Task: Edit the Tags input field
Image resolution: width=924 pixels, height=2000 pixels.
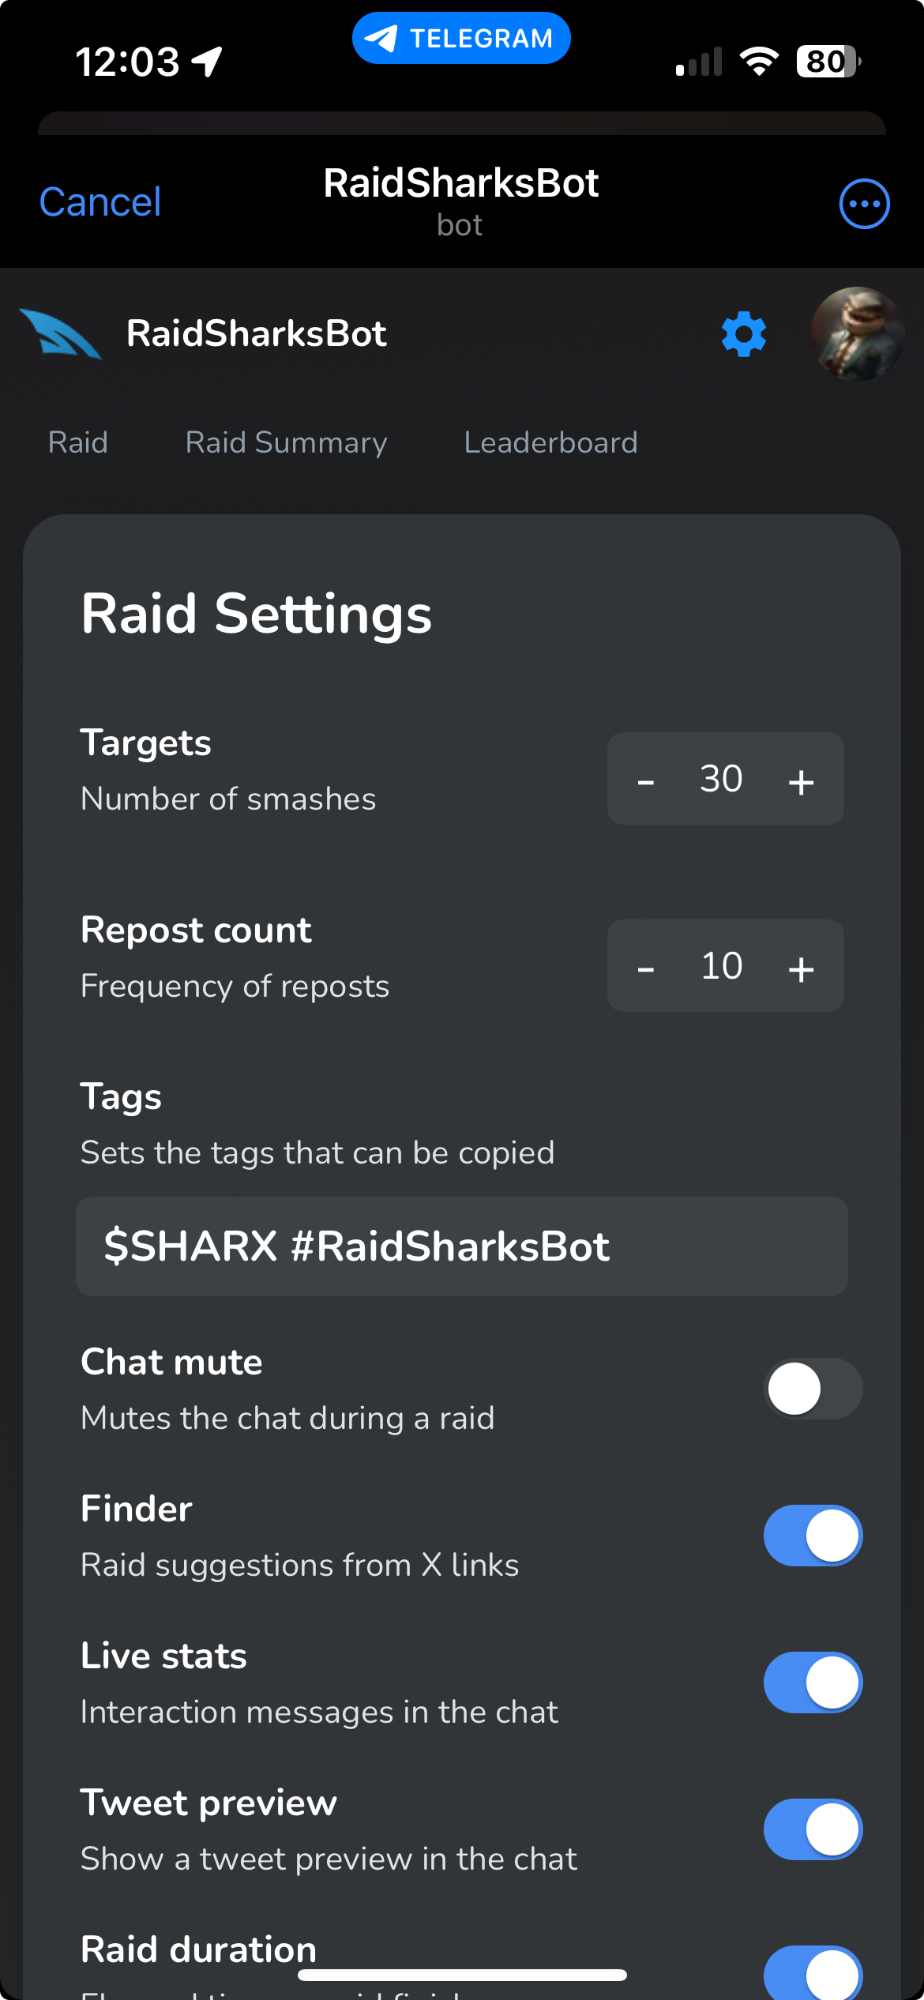Action: pyautogui.click(x=461, y=1246)
